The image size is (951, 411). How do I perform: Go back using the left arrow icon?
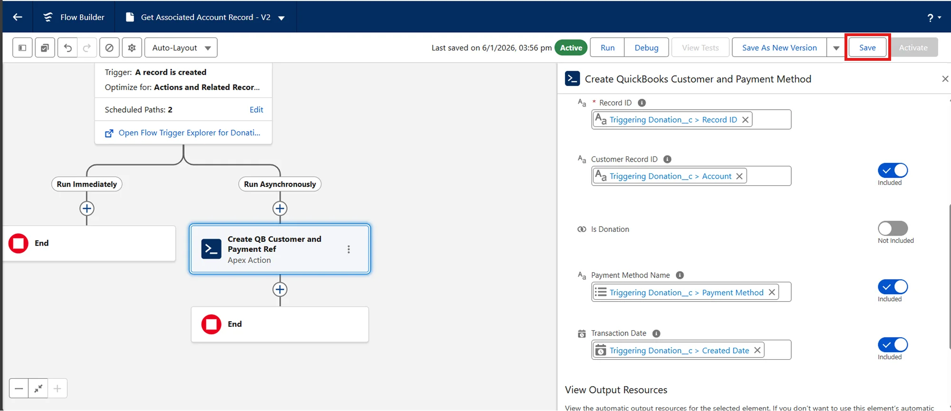coord(18,17)
